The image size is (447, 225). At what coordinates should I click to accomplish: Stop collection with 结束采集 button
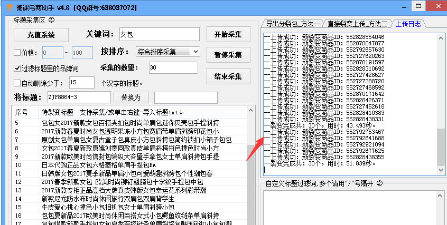[x=228, y=76]
